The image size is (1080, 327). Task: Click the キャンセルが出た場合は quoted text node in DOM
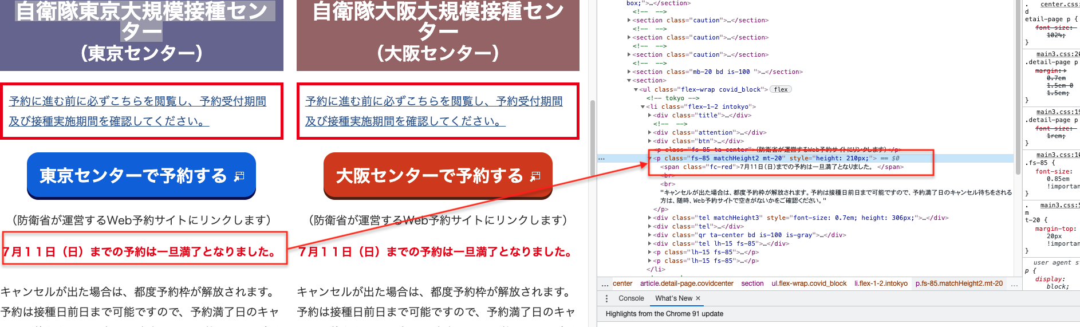point(836,196)
